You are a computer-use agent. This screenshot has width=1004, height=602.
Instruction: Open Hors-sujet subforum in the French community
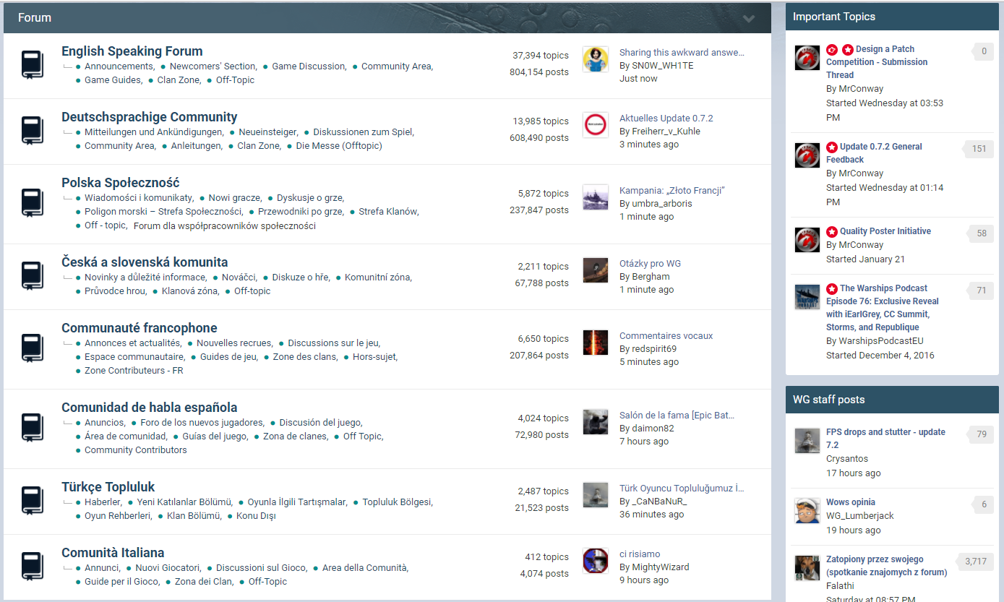tap(374, 357)
